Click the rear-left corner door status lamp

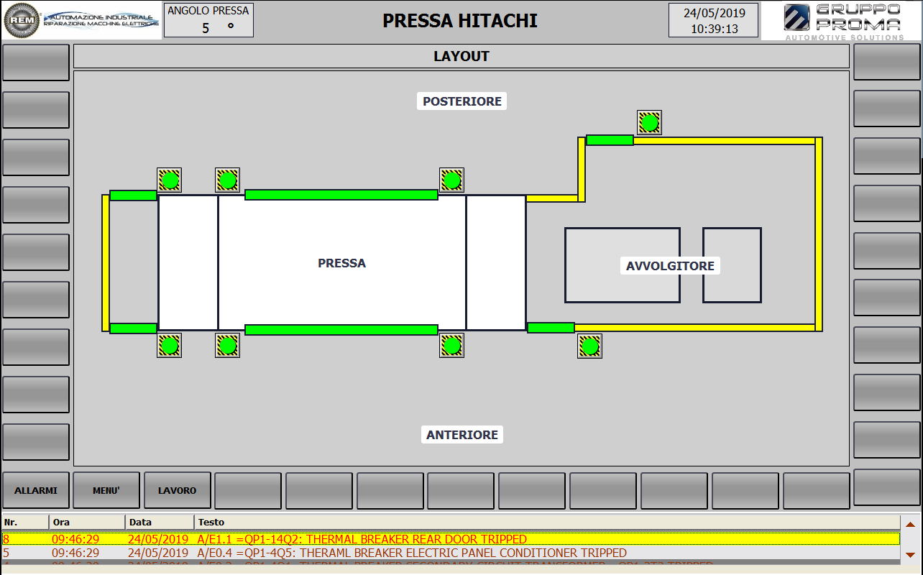tap(170, 180)
